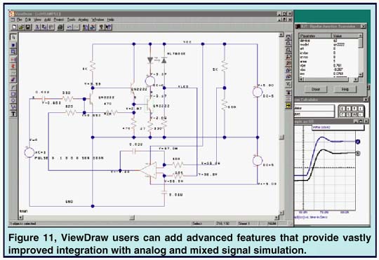Image resolution: width=379 pixels, height=260 pixels.
Task: Select the pointer tool atop left palette
Action: [13, 37]
